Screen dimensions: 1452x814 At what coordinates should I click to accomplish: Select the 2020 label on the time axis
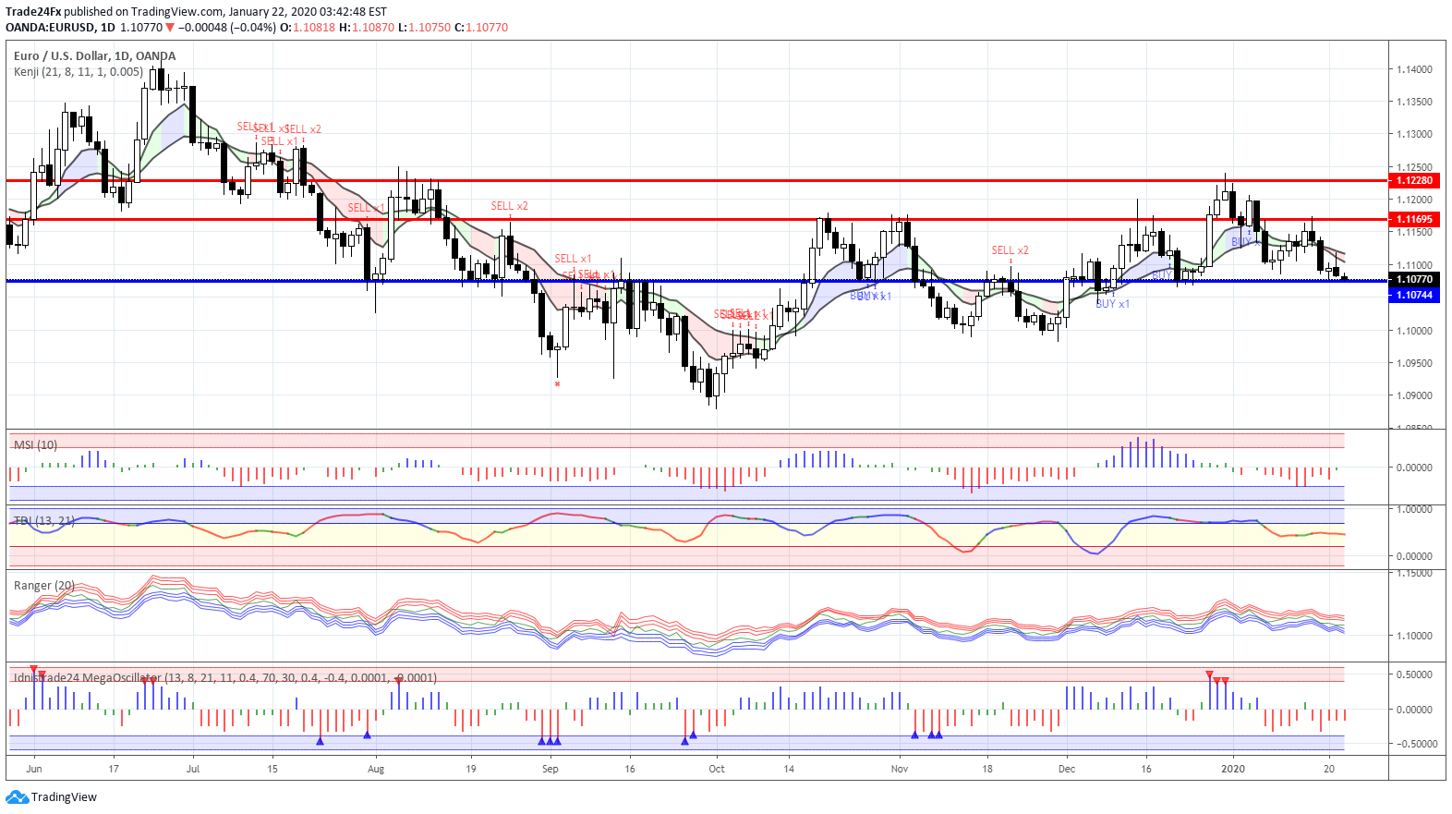point(1233,769)
